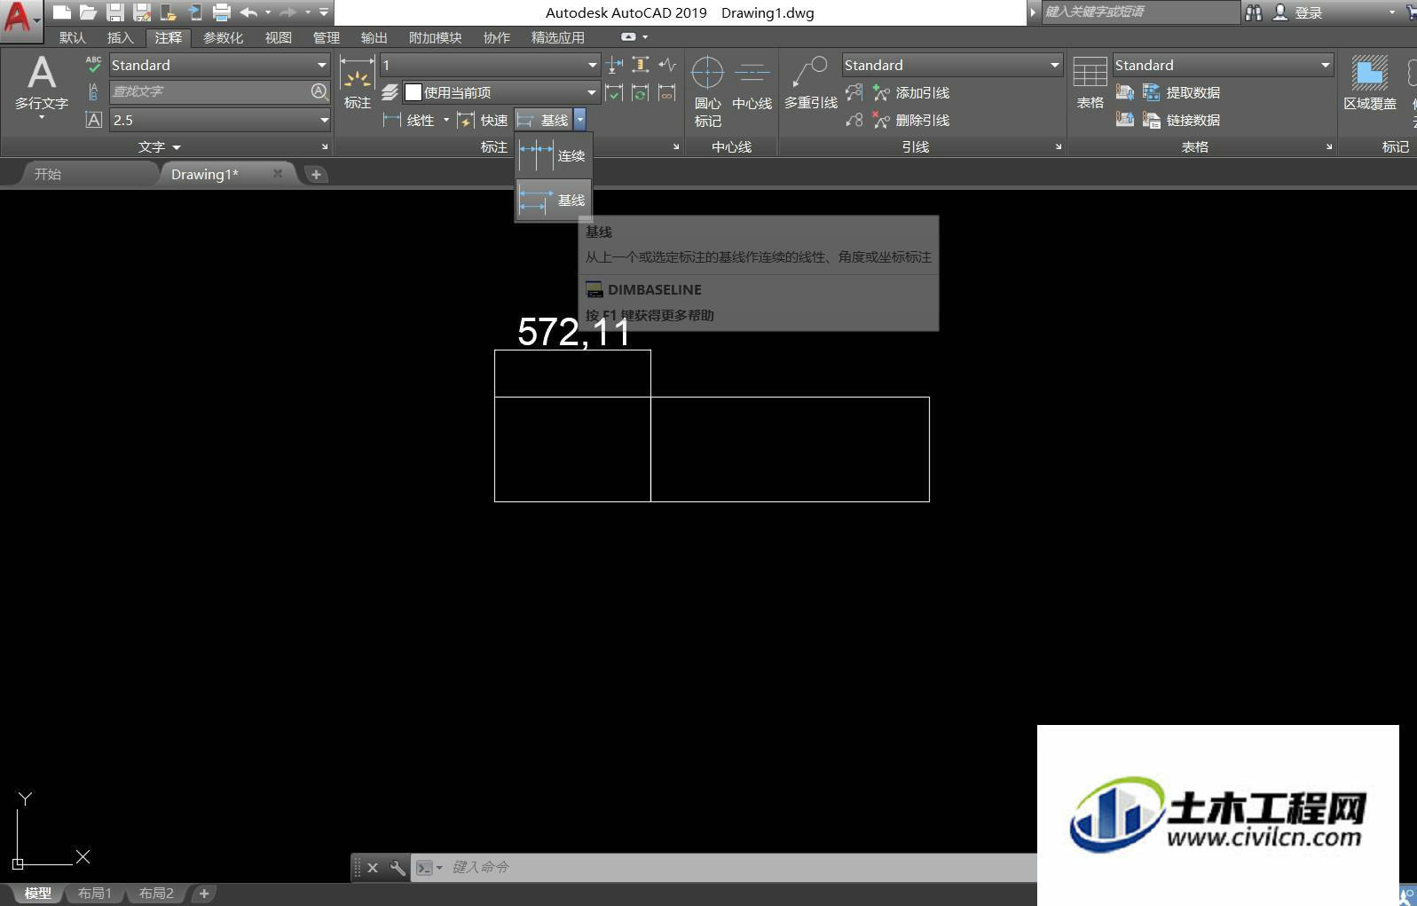Open the multileader style Standard dropdown
Image resolution: width=1417 pixels, height=906 pixels.
(1055, 65)
